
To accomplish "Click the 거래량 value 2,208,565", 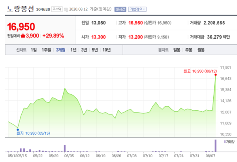I will [x=214, y=23].
